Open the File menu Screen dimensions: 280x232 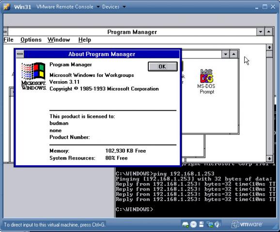(8, 40)
